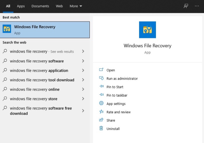Expand arrow for 'recovery store' suggestion
This screenshot has width=204, height=143.
pos(83,99)
